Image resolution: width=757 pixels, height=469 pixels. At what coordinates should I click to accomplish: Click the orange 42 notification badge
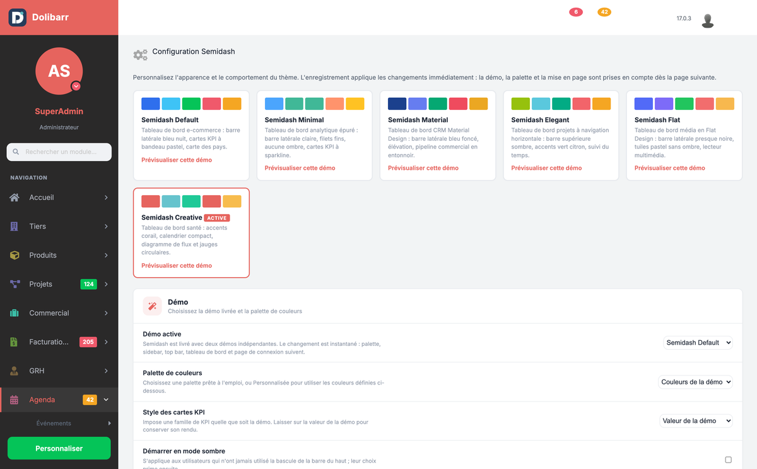pos(604,12)
